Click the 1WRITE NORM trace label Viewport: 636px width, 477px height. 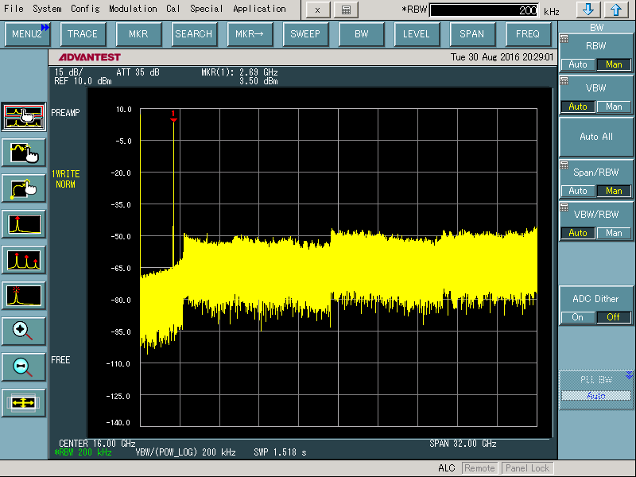tap(65, 179)
